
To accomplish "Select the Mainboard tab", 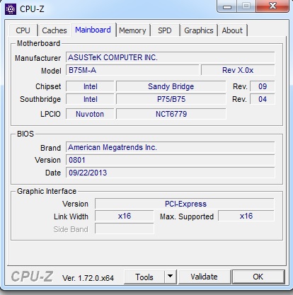I will (93, 30).
